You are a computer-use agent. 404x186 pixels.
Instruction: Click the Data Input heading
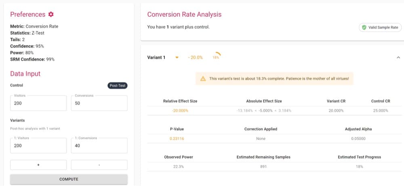coord(25,74)
